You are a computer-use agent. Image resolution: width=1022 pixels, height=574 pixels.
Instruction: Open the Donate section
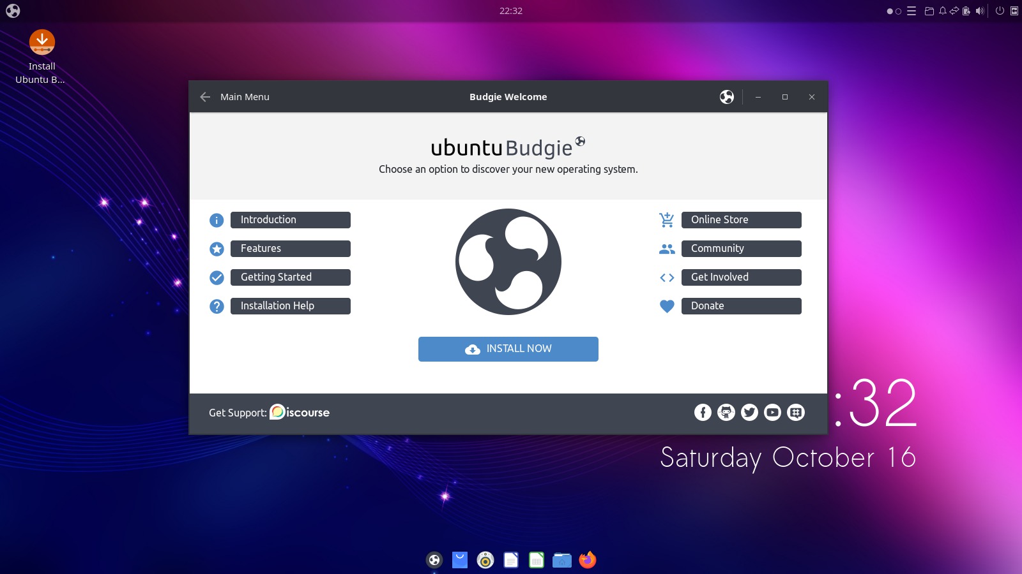coord(741,306)
